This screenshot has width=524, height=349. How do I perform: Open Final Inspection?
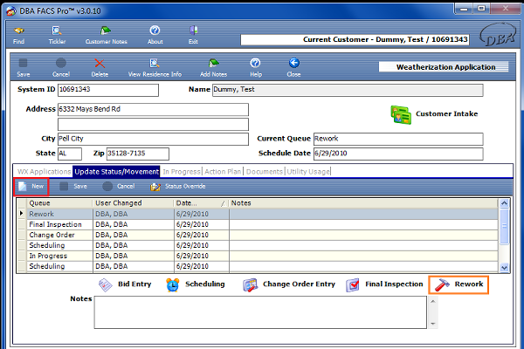click(x=384, y=284)
